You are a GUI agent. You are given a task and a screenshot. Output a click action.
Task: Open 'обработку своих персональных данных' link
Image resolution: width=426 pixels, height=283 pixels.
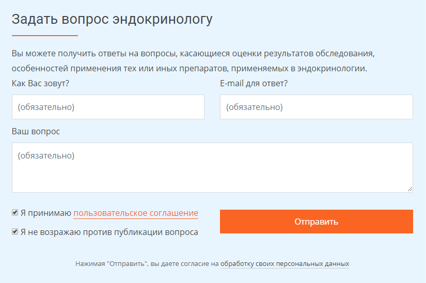(285, 264)
